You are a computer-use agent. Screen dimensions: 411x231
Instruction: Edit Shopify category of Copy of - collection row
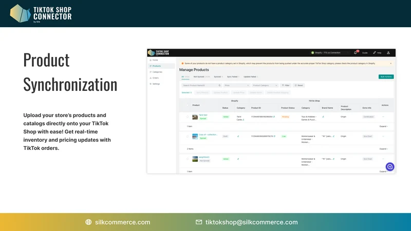click(238, 136)
